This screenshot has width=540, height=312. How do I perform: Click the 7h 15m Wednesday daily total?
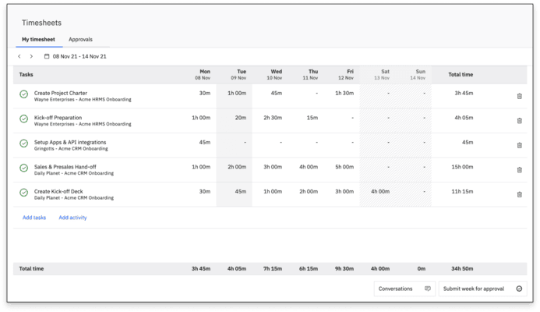coord(273,268)
